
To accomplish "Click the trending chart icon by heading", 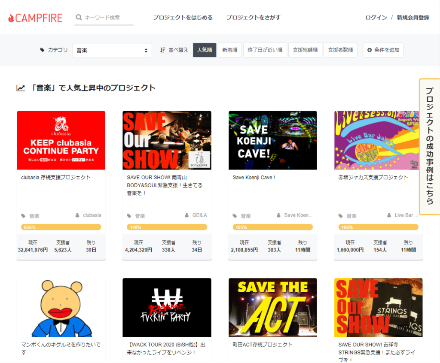I will pos(21,88).
